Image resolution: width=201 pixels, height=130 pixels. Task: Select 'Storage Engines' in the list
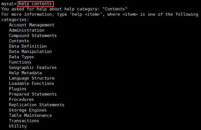point(28,110)
